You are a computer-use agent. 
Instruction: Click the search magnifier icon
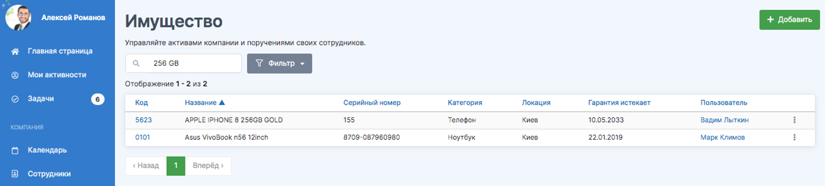coord(136,63)
